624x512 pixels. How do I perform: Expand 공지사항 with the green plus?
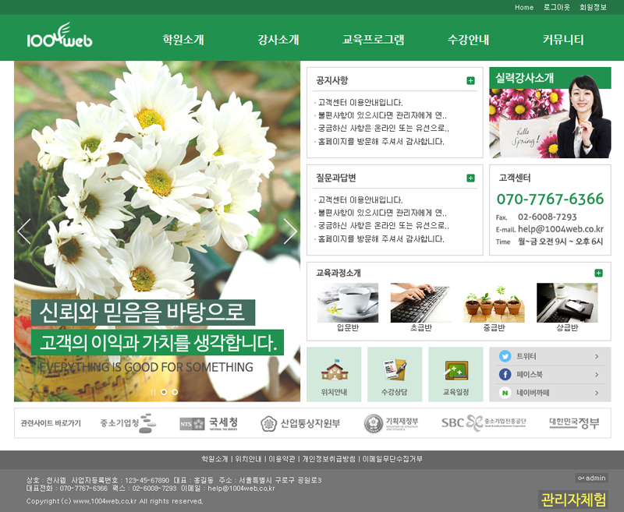tap(470, 80)
